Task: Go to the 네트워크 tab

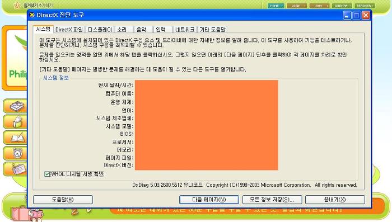Action: (x=184, y=30)
